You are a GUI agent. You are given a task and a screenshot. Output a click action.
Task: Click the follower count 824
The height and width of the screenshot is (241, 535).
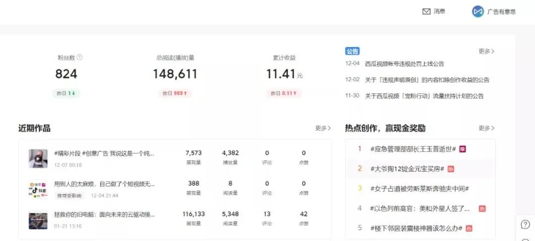[66, 74]
